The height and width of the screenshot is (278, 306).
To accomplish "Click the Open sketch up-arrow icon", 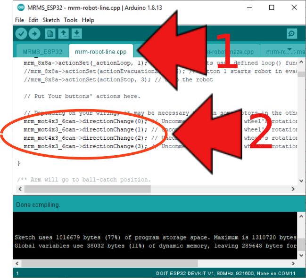I will point(63,33).
